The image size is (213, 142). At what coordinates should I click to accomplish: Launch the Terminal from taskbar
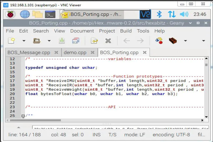tap(50, 14)
